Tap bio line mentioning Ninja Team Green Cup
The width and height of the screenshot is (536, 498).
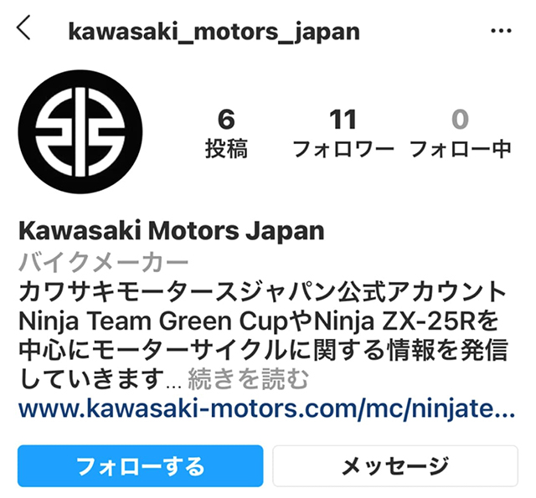pos(259,321)
